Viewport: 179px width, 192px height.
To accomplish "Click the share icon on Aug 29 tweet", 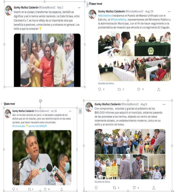I will click(159, 89).
